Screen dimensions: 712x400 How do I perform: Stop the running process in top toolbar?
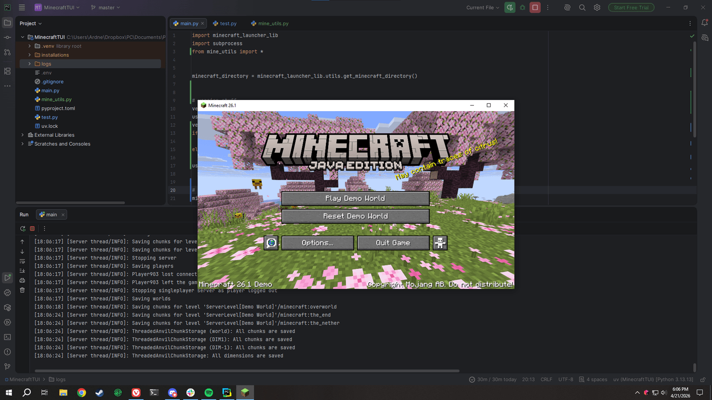pos(535,8)
